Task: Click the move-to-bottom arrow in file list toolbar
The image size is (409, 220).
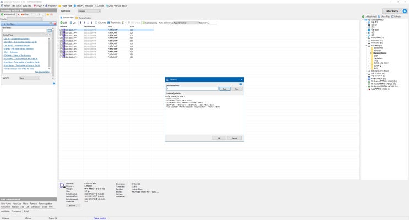Action: [x=91, y=23]
